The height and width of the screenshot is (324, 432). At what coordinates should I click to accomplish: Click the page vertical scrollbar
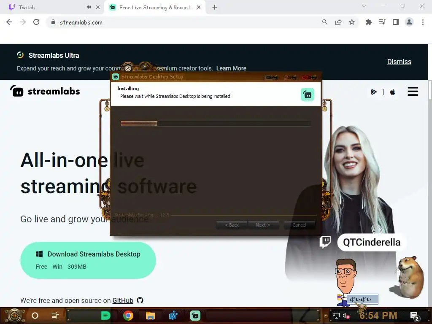pos(429,89)
